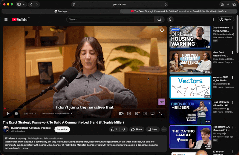The image size is (239, 155).
Task: Open the video player settings gear
Action: pyautogui.click(x=137, y=113)
